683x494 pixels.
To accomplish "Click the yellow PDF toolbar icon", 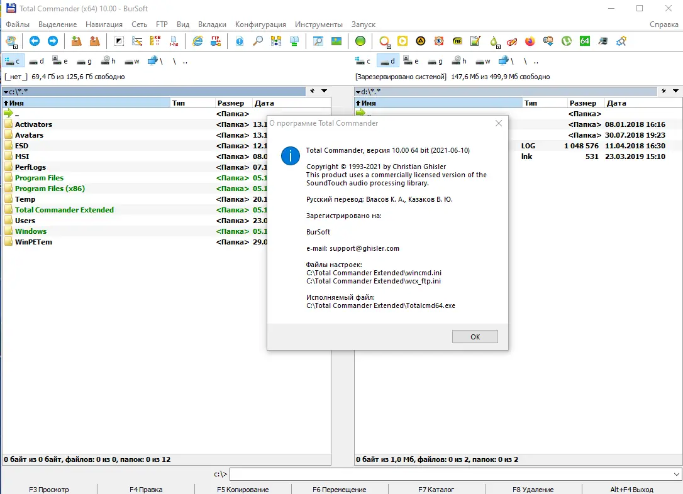I will [457, 41].
